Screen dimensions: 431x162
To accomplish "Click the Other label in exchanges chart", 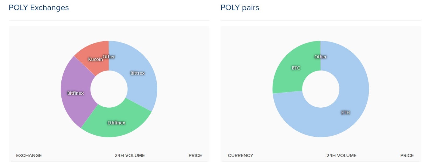I will 109,57.
